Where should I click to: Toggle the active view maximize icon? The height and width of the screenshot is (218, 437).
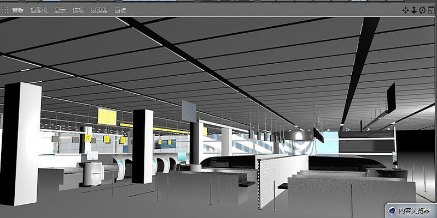click(430, 10)
